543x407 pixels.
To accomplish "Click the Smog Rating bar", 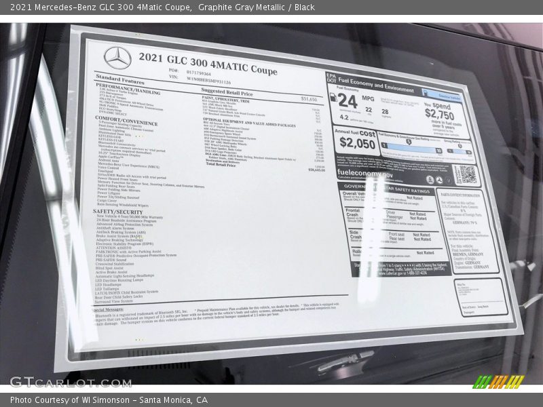I will (x=459, y=151).
